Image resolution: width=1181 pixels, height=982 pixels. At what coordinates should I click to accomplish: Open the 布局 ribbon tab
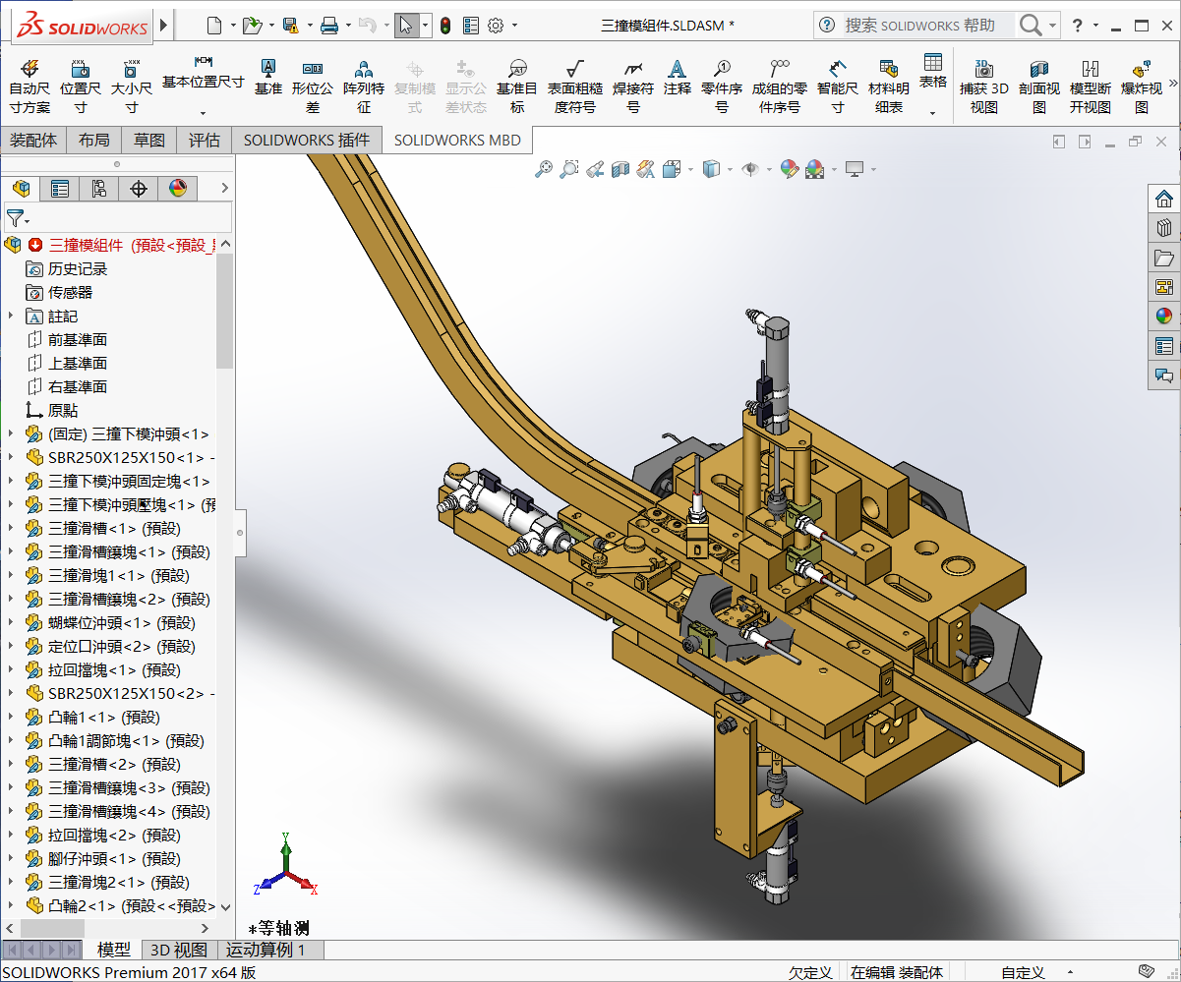pyautogui.click(x=94, y=141)
